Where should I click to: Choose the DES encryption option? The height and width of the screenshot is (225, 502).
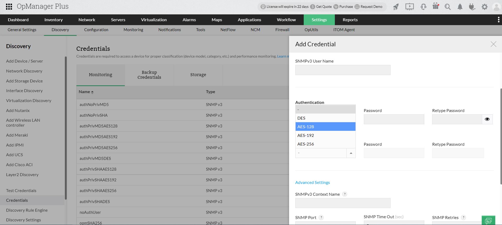tap(301, 118)
